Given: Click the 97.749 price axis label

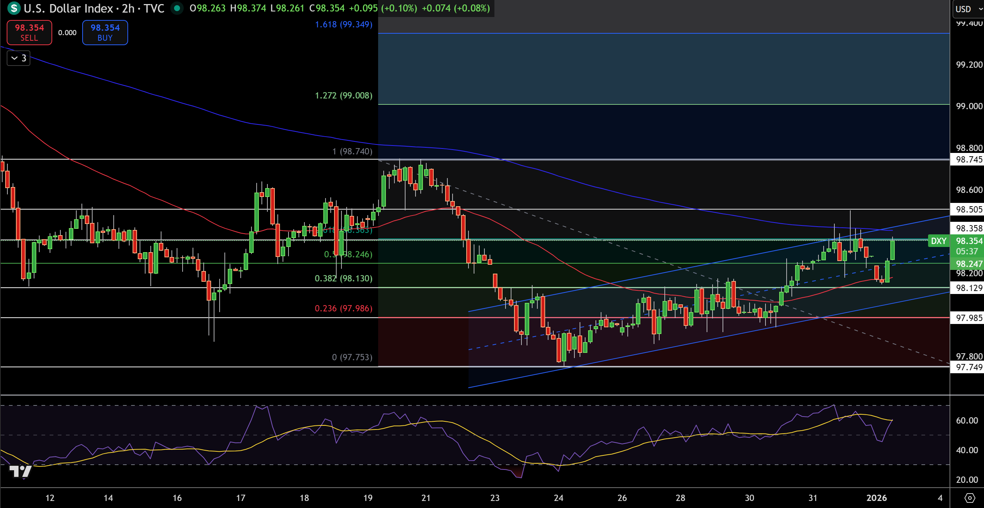Looking at the screenshot, I should (968, 367).
